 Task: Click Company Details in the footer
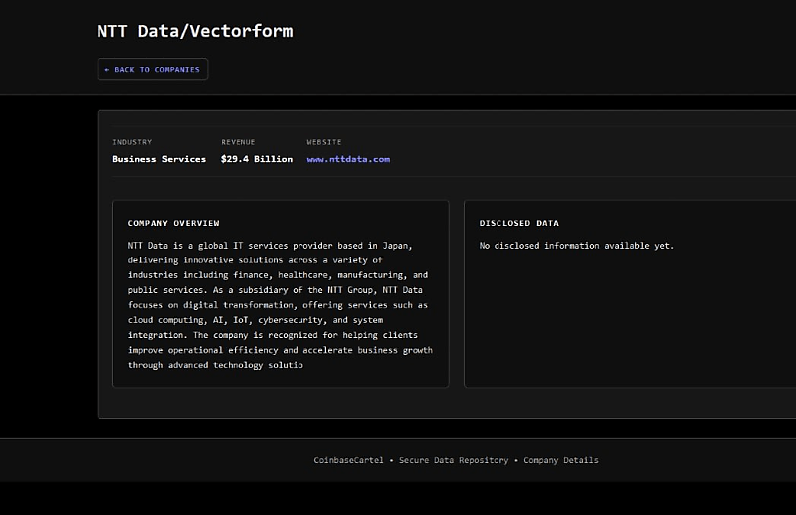coord(561,460)
